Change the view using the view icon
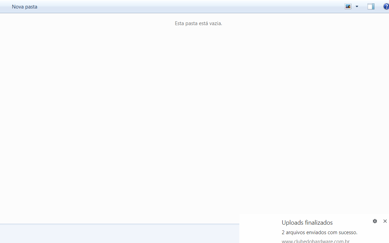The width and height of the screenshot is (389, 243). 348,6
